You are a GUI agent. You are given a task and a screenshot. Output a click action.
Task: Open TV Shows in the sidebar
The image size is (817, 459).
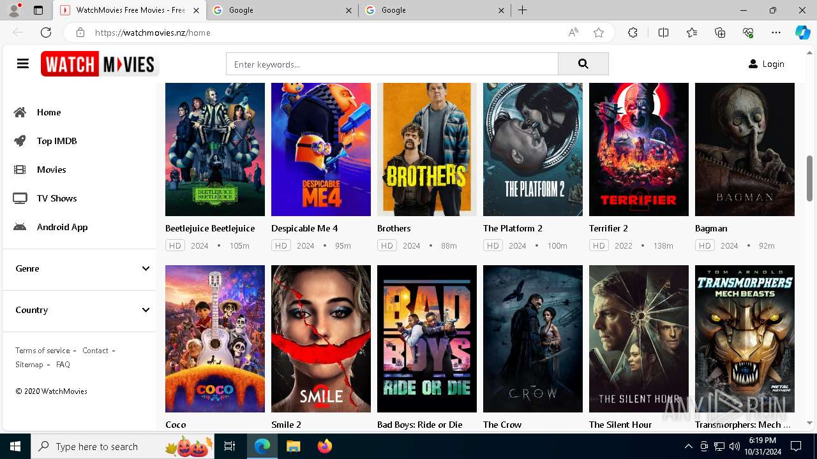(57, 198)
